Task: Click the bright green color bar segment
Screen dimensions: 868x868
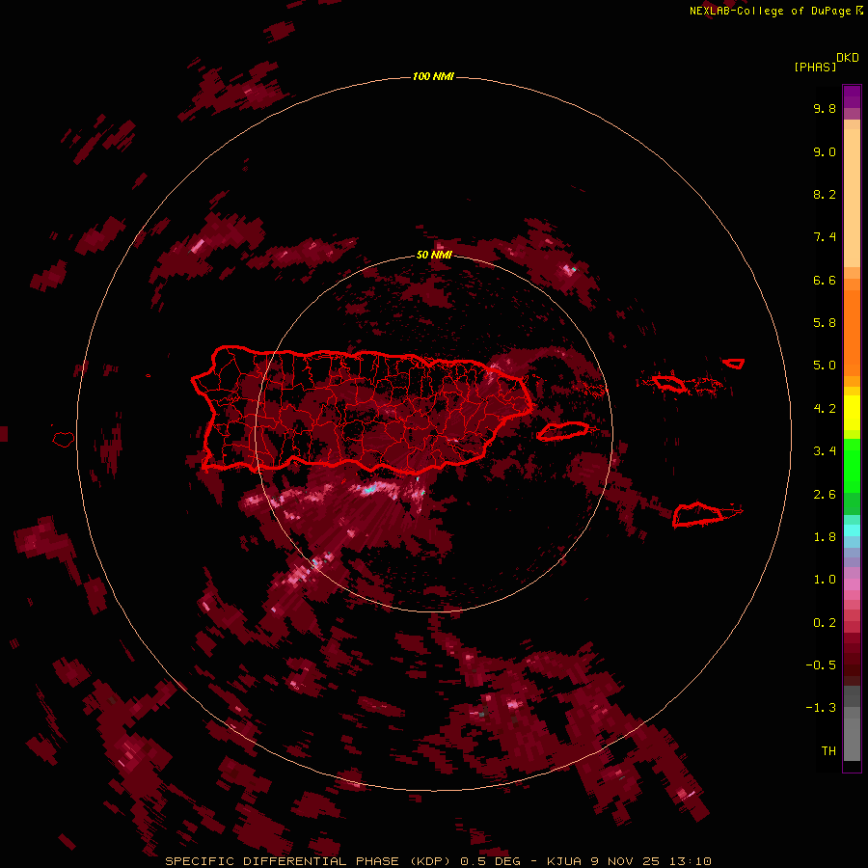Action: (x=852, y=465)
